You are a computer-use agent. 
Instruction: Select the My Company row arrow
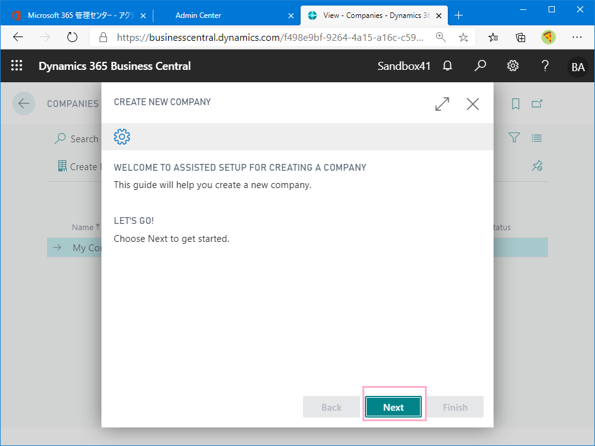[x=57, y=247]
